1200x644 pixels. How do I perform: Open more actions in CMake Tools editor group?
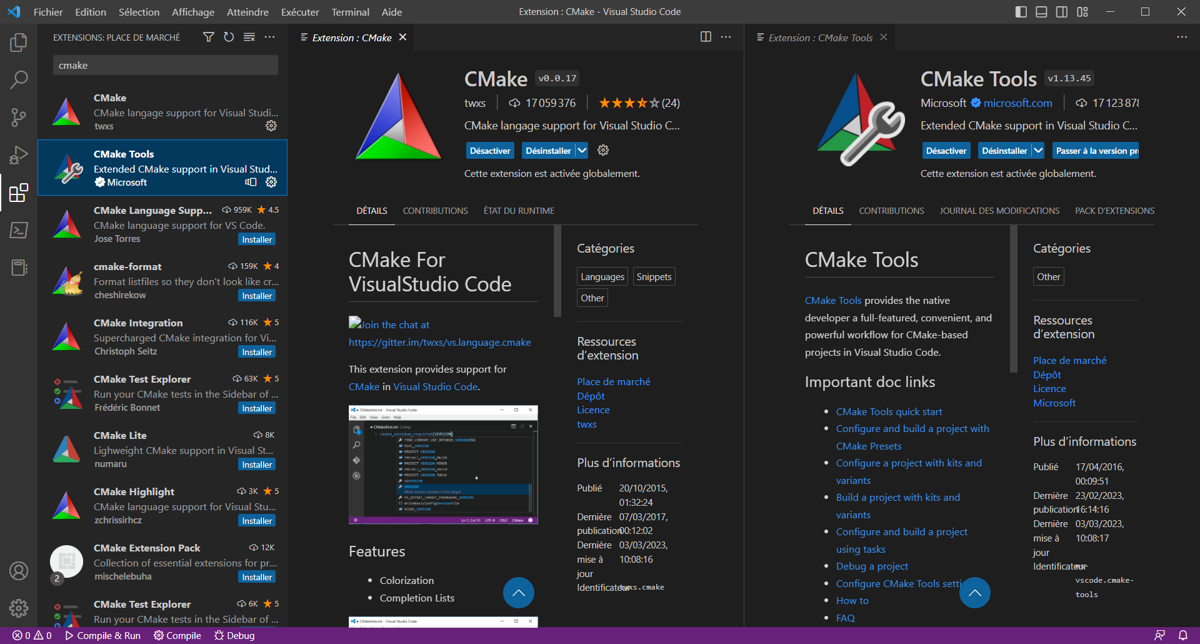(x=1182, y=37)
